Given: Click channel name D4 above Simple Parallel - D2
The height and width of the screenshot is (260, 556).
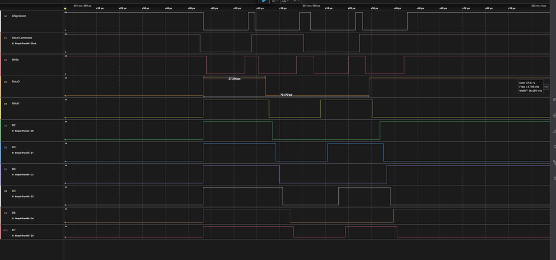Looking at the screenshot, I should coord(13,169).
